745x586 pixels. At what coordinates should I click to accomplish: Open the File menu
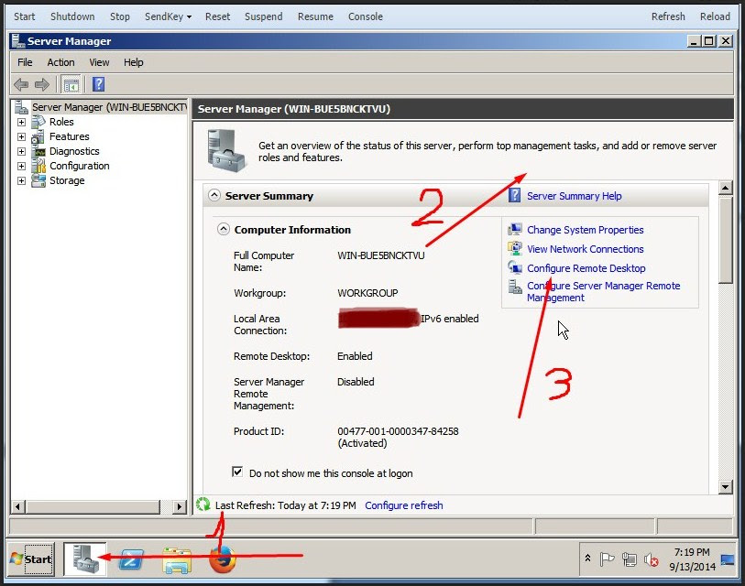click(x=25, y=62)
